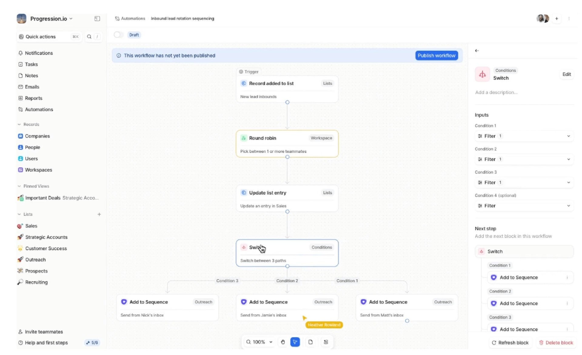Expand the Condition 4 optional Filter dropdown
582x355 pixels.
[x=568, y=206]
